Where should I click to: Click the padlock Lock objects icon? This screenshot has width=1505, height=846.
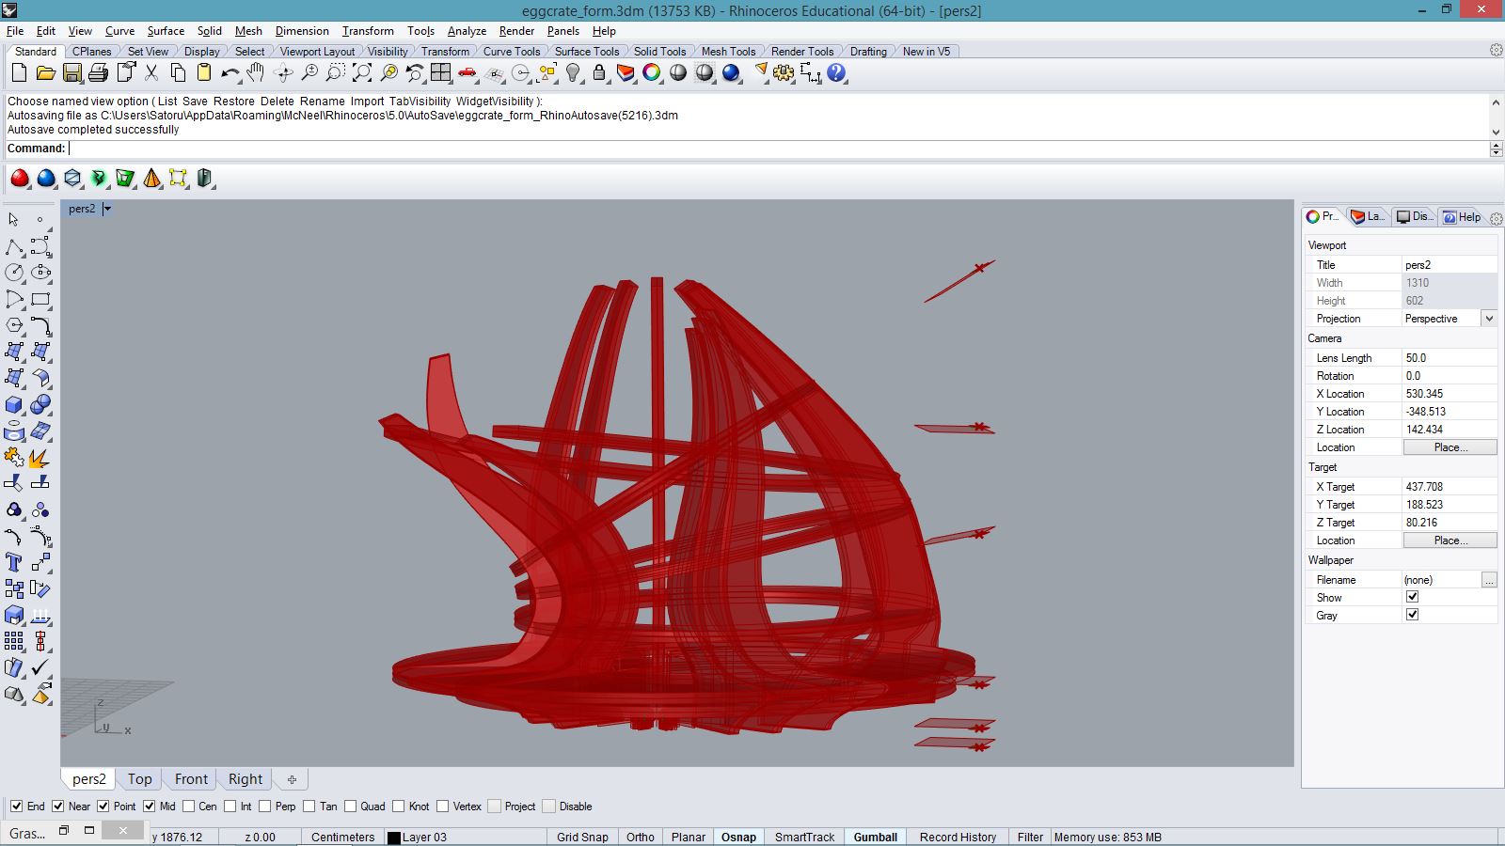coord(599,73)
